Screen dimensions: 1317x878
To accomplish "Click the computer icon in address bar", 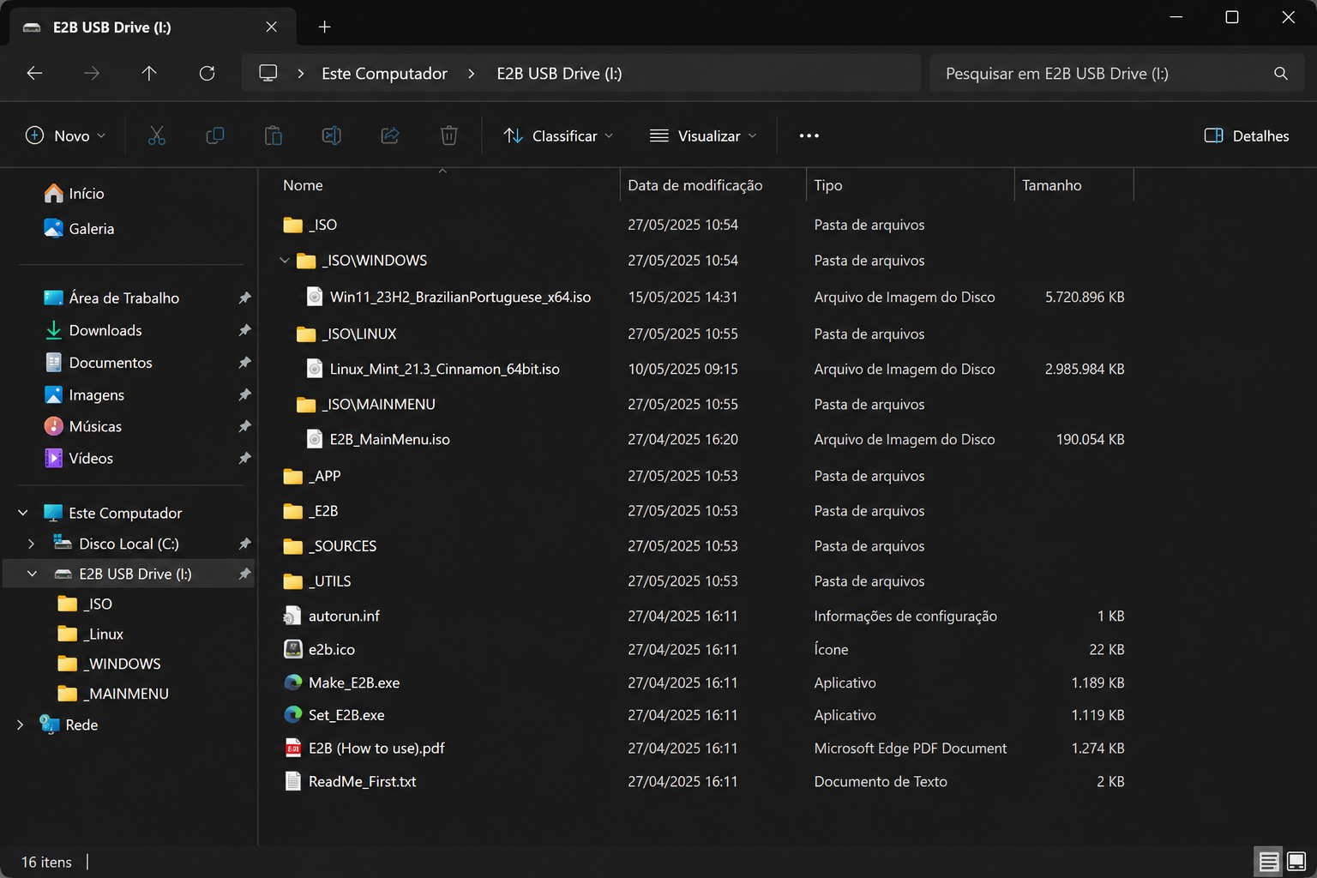I will (268, 73).
